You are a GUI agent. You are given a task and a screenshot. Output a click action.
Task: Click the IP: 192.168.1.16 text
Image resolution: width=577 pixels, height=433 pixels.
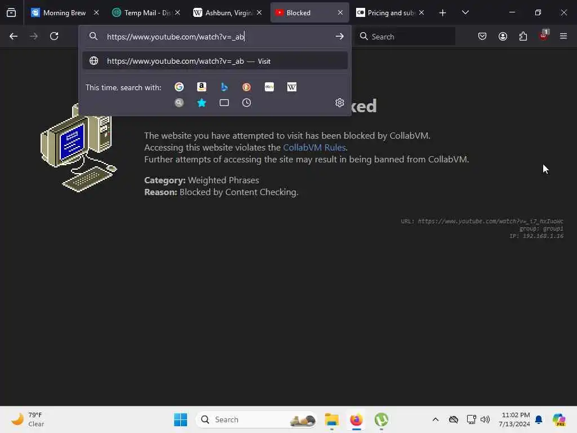tap(536, 236)
